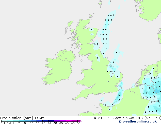Click the "15" legend scale label
The height and width of the screenshot is (124, 161).
coord(38,123)
